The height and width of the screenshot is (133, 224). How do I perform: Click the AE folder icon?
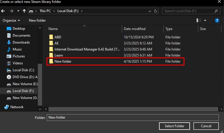pyautogui.click(x=51, y=43)
